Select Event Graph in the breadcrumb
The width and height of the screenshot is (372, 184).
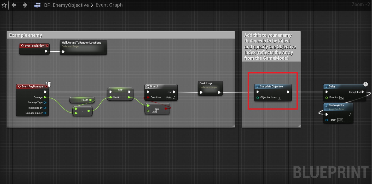tap(109, 5)
